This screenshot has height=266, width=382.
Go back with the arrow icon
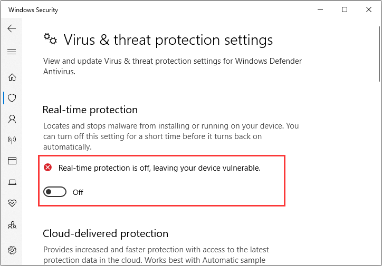(12, 28)
